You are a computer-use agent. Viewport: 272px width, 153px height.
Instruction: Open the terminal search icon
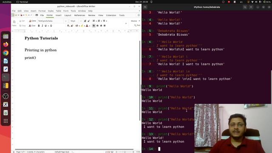(x=245, y=7)
